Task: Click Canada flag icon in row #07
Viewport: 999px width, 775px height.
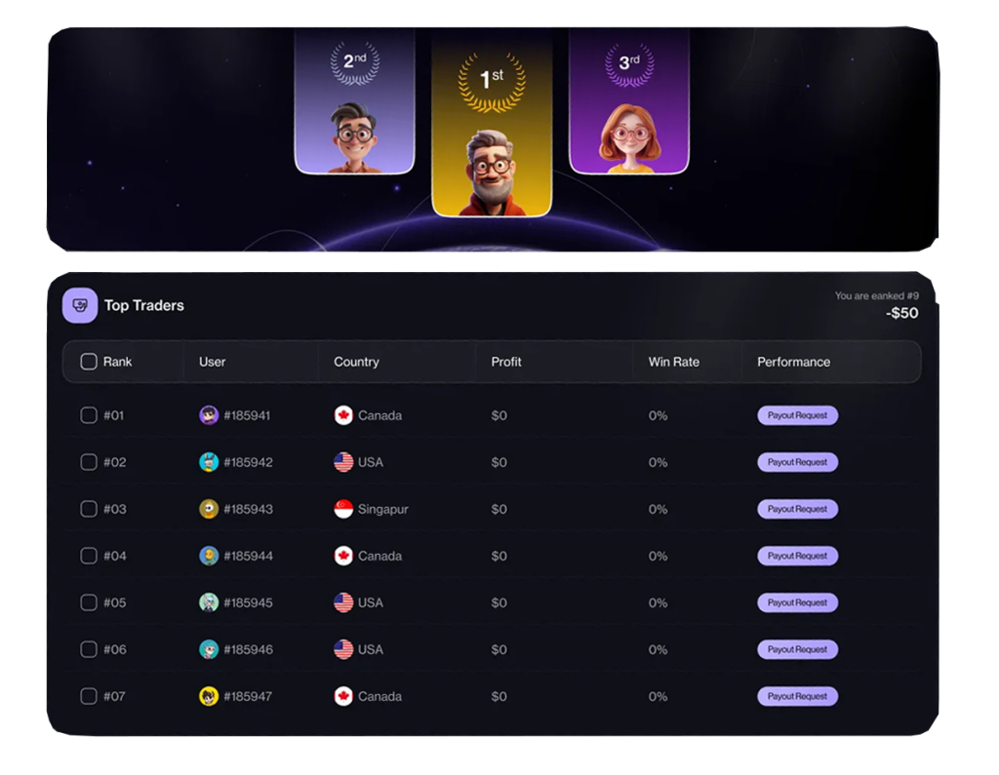Action: pyautogui.click(x=343, y=696)
